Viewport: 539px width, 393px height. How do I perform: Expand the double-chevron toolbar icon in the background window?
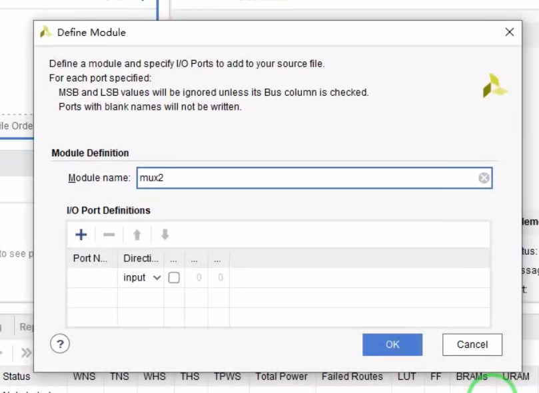[x=26, y=352]
